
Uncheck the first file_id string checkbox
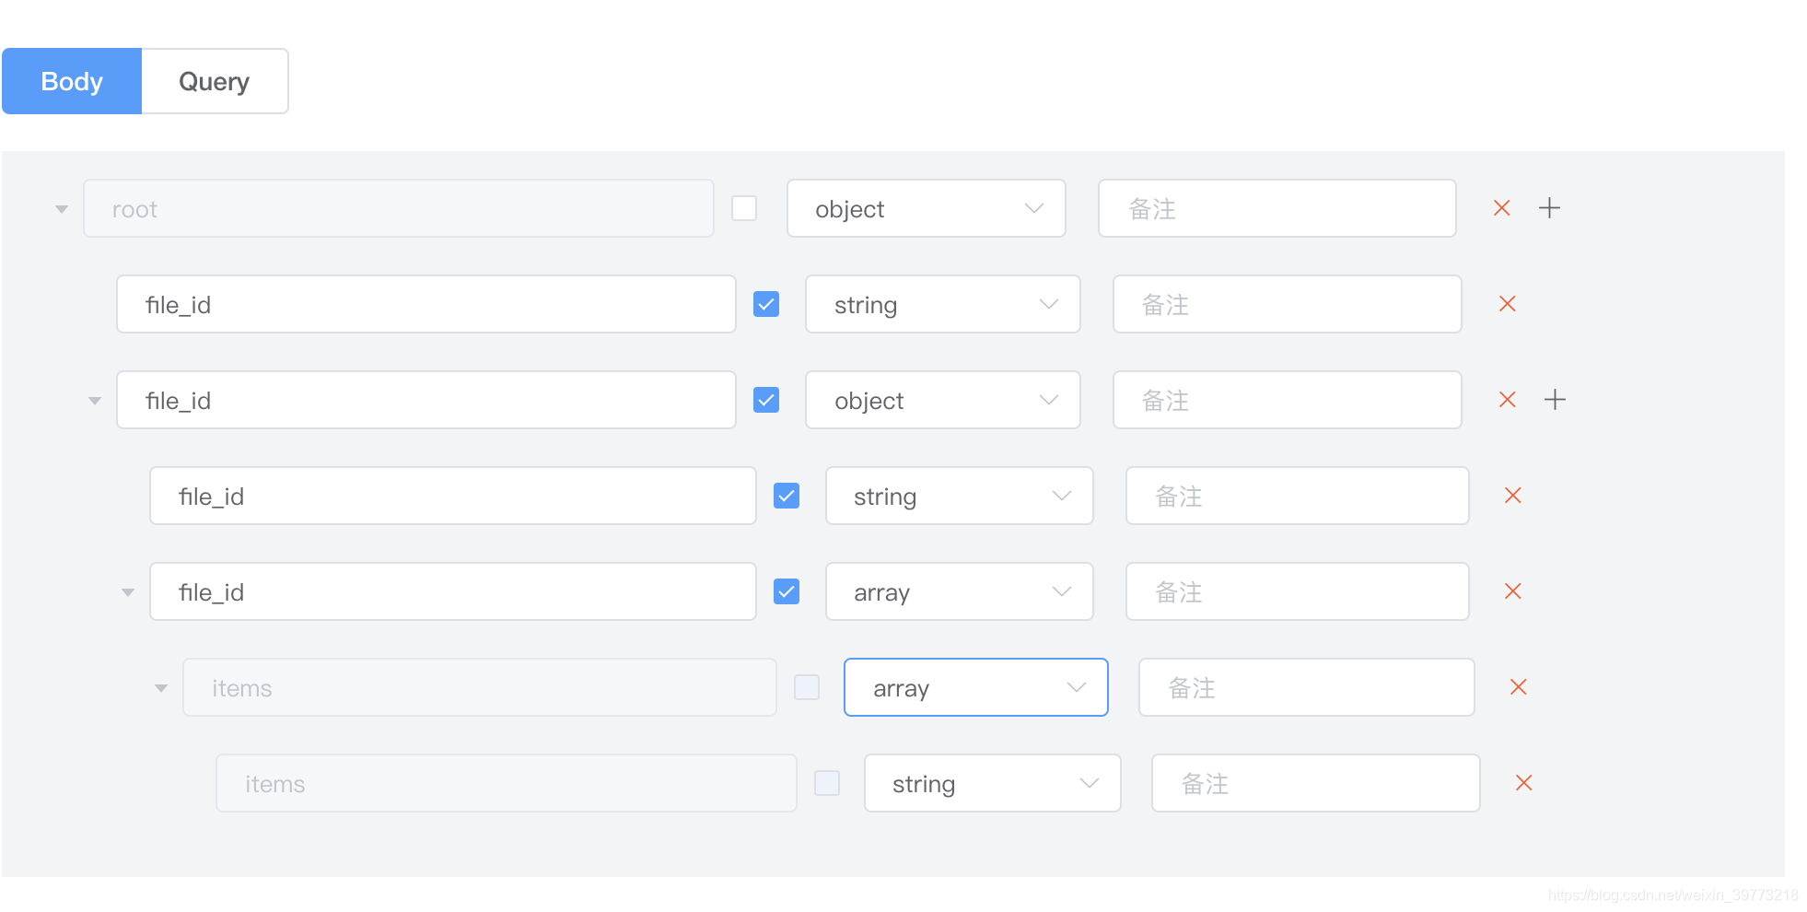765,304
